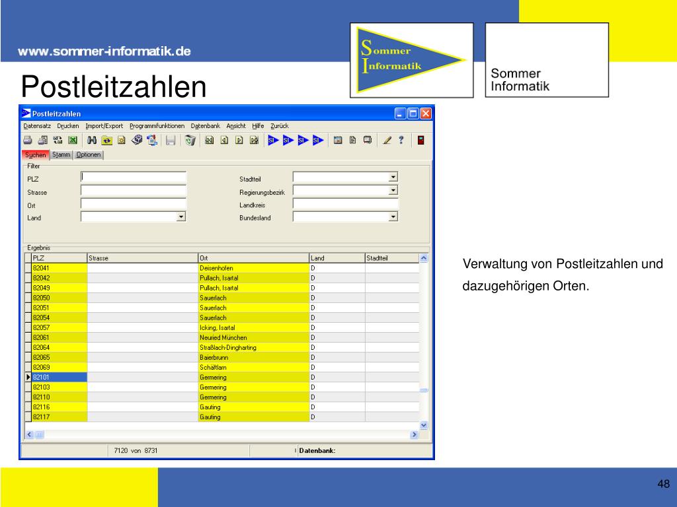Click into the PLZ filter field
The height and width of the screenshot is (507, 677).
tap(134, 177)
